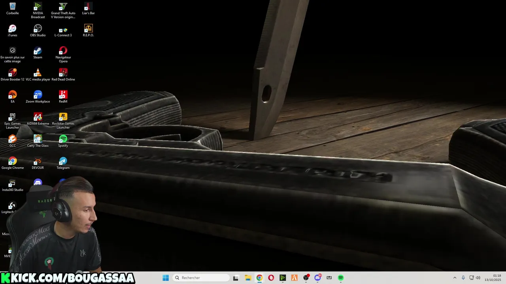The height and width of the screenshot is (284, 506).
Task: Click the iTunes desktop icon
Action: (13, 30)
